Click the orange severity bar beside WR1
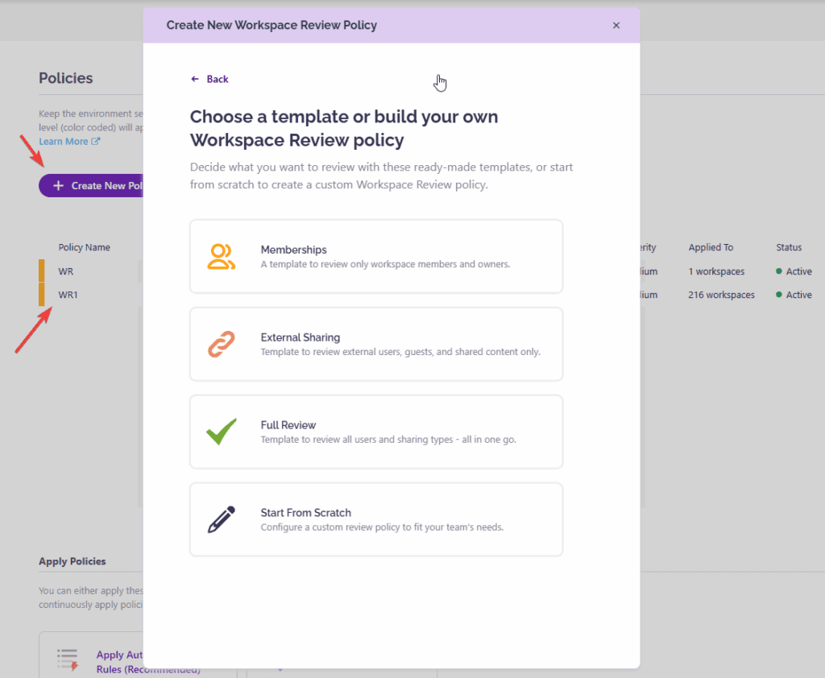The image size is (825, 678). [42, 295]
